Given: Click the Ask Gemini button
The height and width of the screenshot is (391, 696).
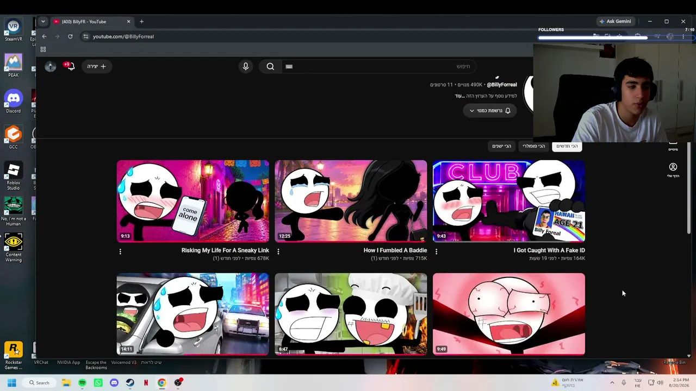Looking at the screenshot, I should coord(615,22).
